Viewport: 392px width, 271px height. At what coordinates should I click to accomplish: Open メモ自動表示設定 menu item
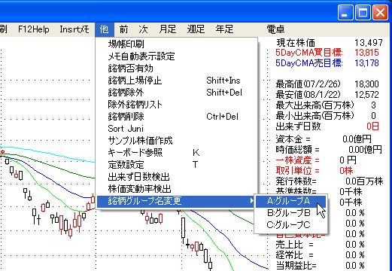tap(177, 56)
